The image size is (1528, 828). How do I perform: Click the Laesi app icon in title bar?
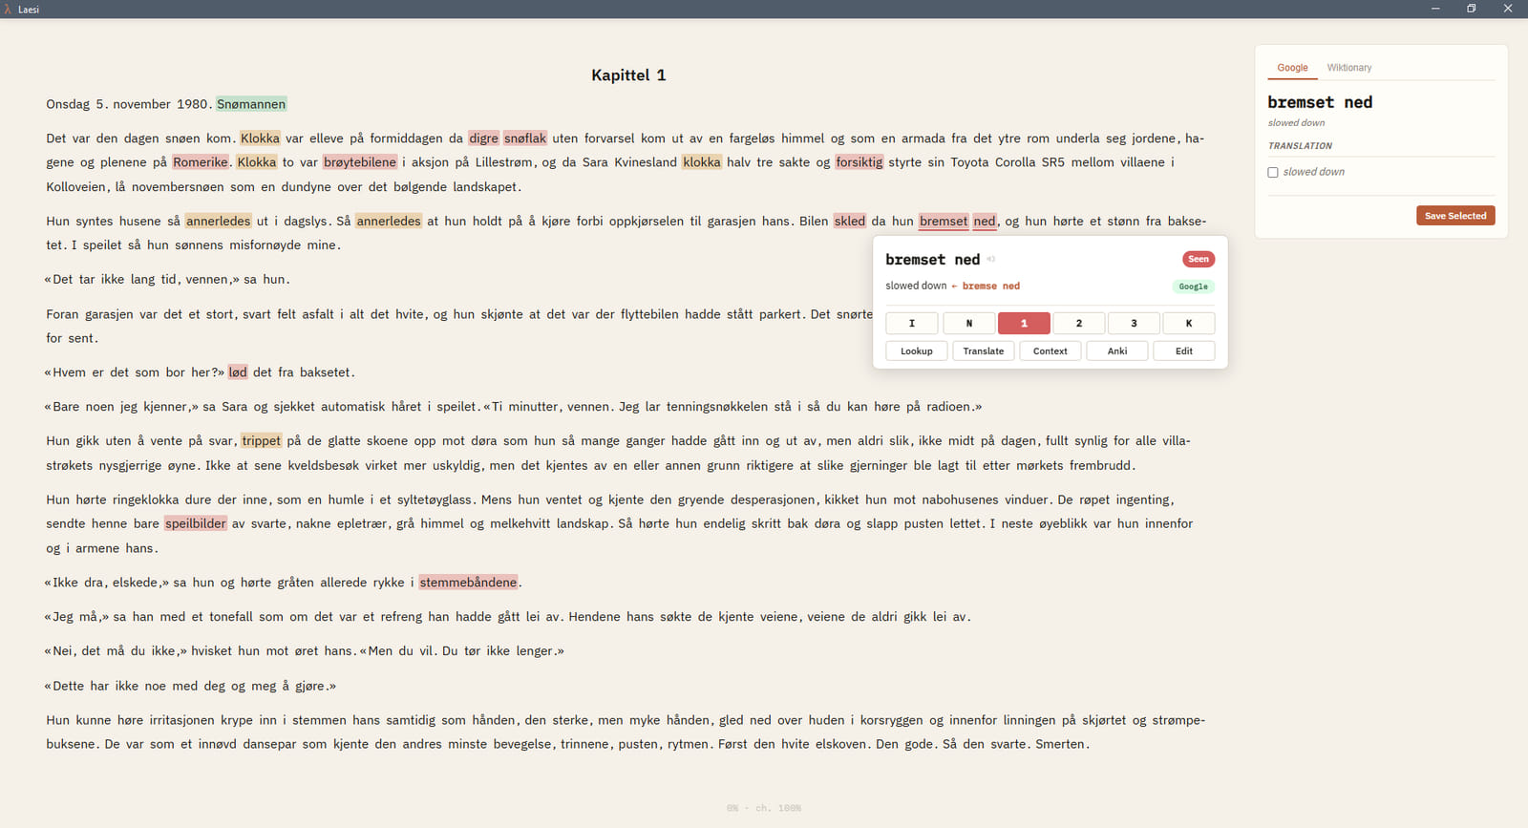click(8, 9)
